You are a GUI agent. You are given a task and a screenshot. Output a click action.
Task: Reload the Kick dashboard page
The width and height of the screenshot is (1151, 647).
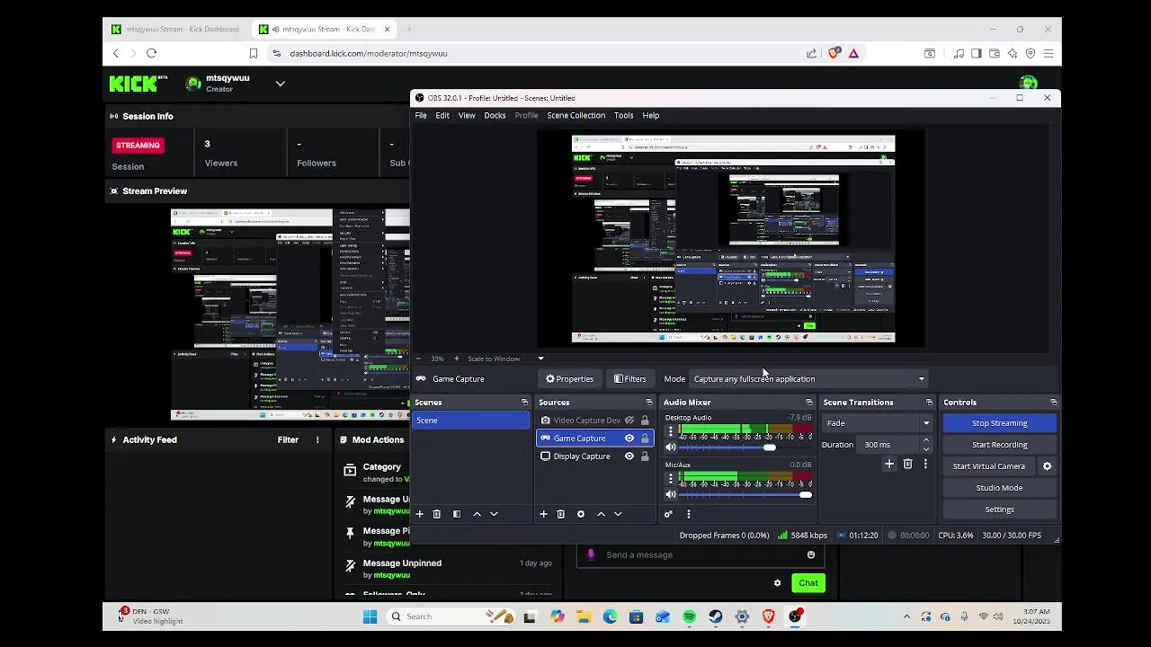(x=151, y=53)
